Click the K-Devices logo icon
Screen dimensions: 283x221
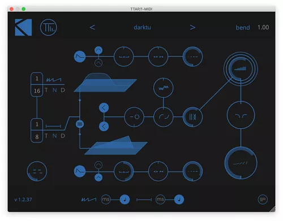point(23,27)
